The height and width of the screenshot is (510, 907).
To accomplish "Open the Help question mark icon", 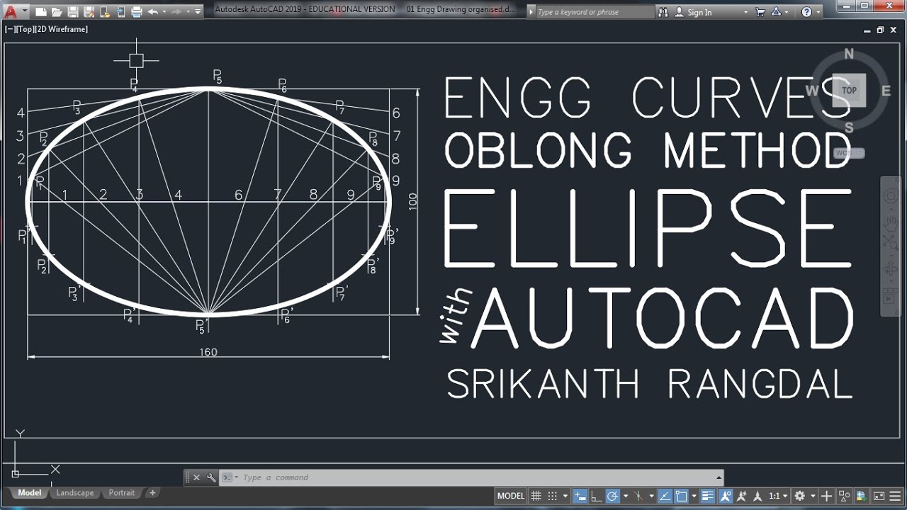I will [x=806, y=12].
